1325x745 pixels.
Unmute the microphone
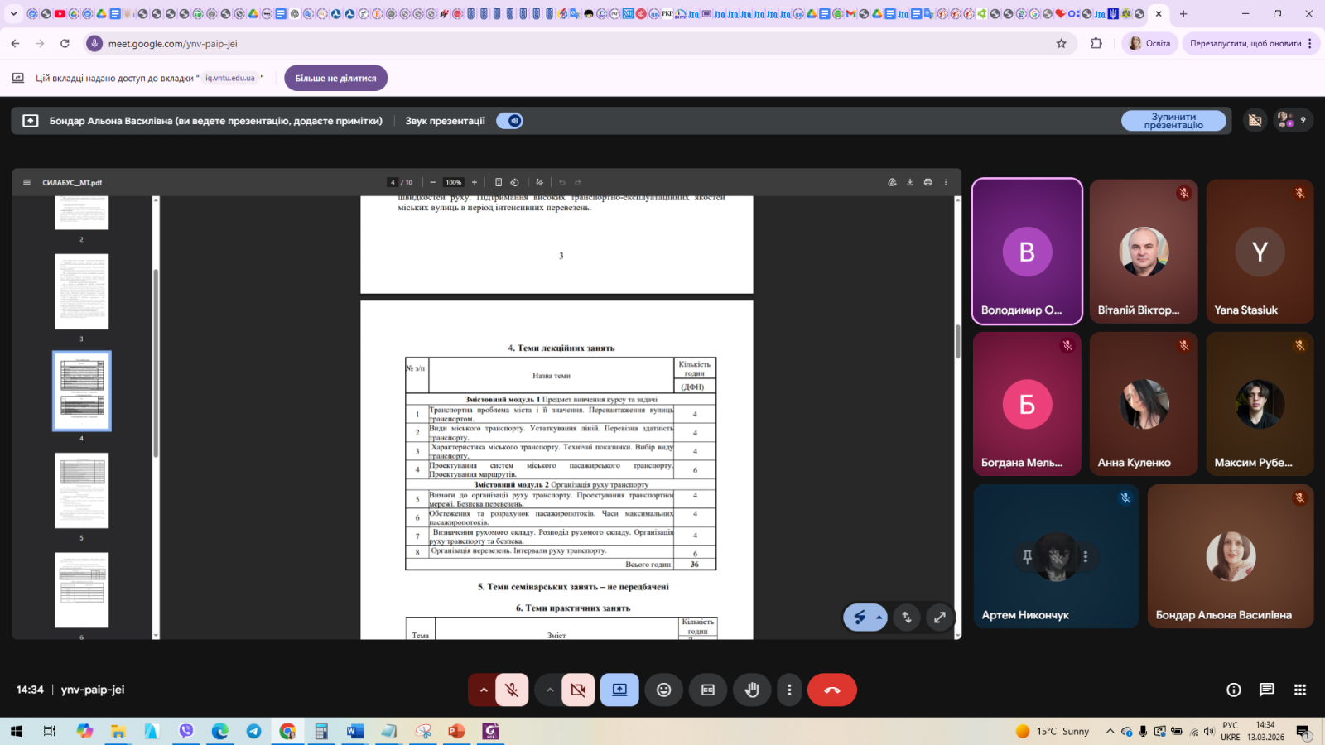(x=512, y=690)
